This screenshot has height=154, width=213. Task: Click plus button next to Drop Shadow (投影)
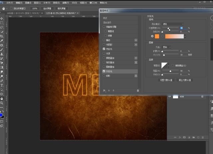(136, 76)
